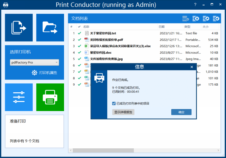Image resolution: width=226 pixels, height=158 pixels.
Task: Click the scrollbar right arrow
Action: click(x=218, y=150)
